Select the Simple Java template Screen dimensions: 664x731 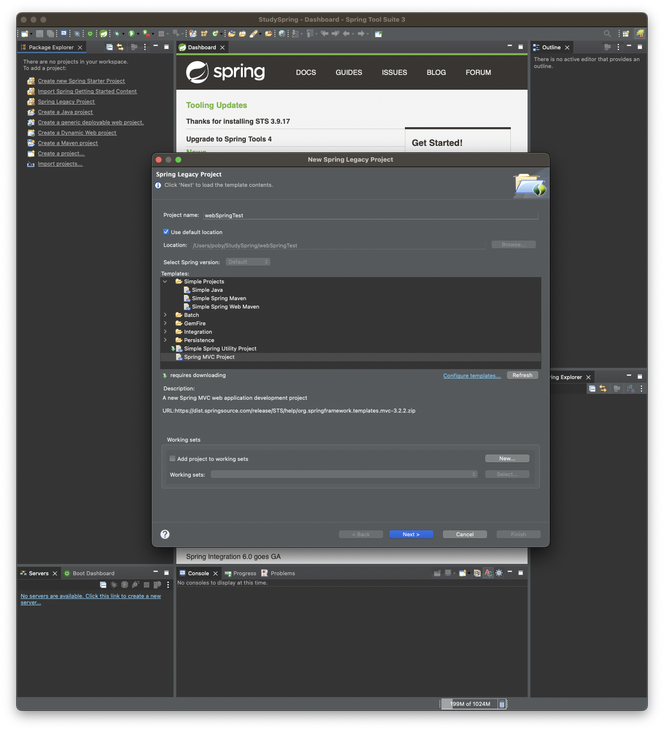[207, 290]
